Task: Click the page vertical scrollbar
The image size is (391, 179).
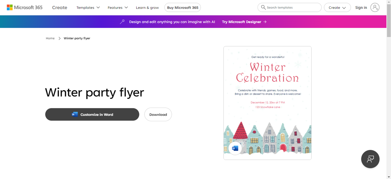Action: click(x=389, y=91)
